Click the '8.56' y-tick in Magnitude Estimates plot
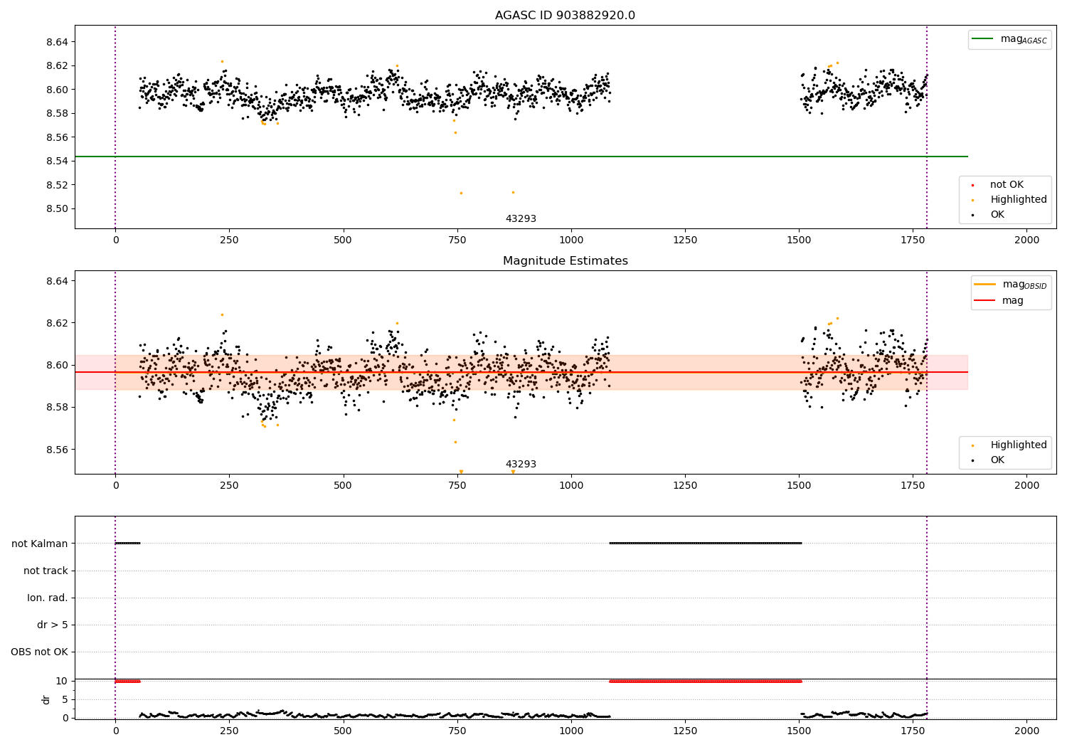 (57, 450)
